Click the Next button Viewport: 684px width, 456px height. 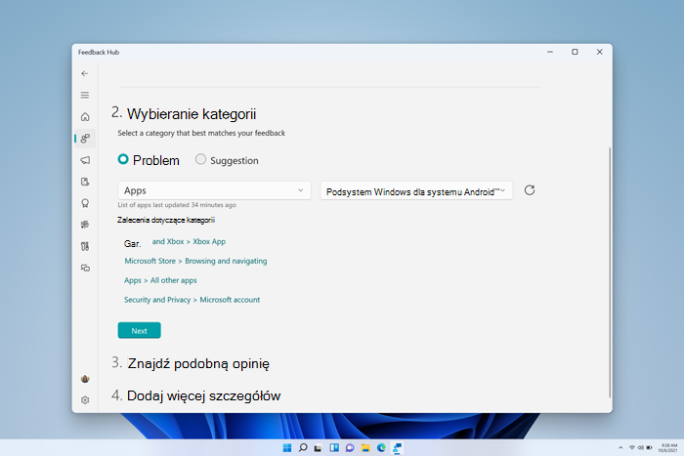139,330
